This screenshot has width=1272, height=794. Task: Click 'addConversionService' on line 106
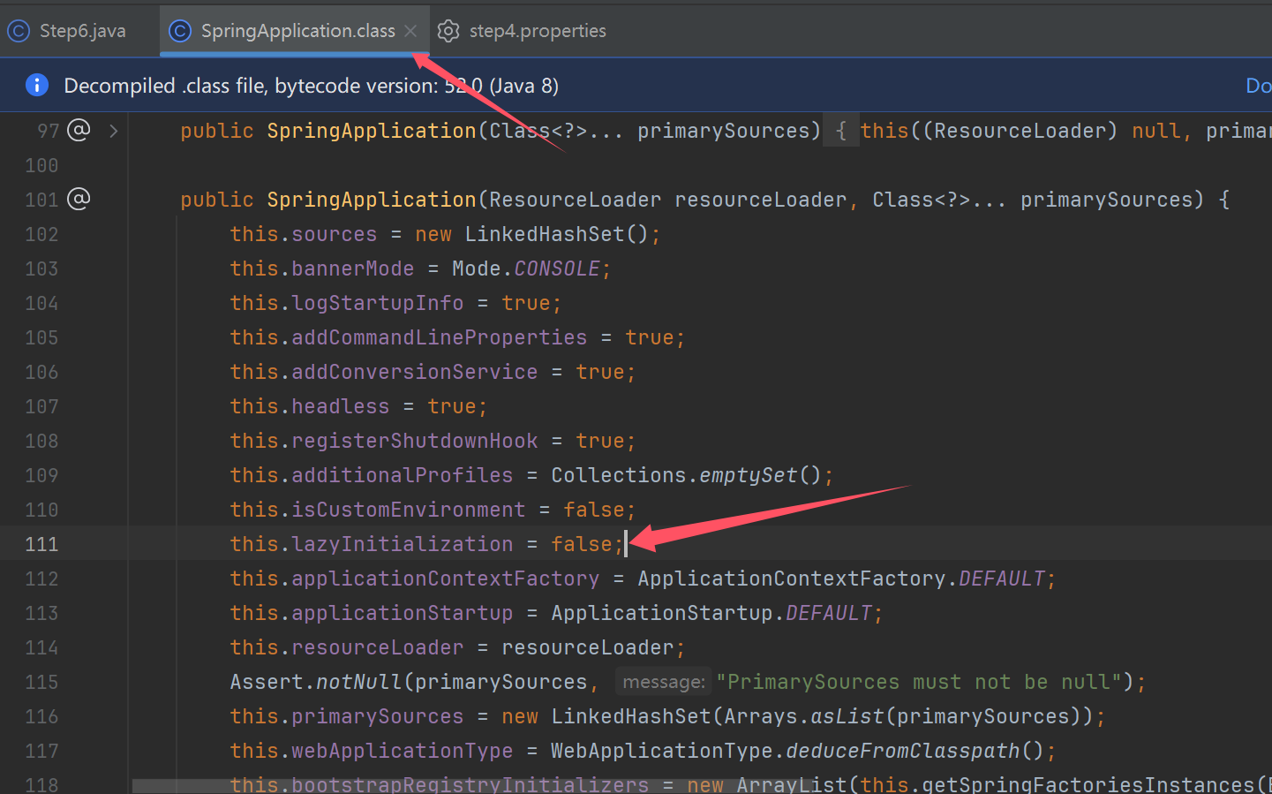(x=414, y=372)
